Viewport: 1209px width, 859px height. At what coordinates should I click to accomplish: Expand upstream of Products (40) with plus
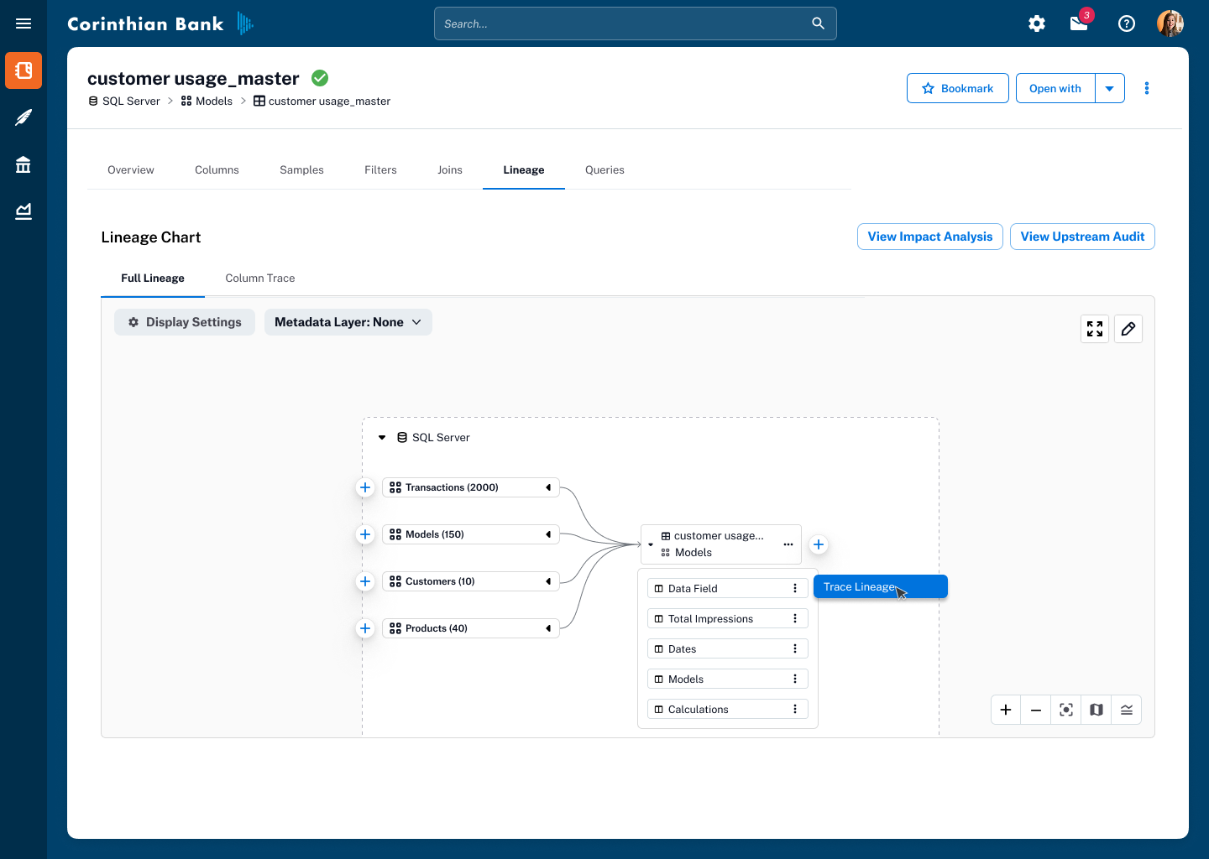click(x=365, y=628)
